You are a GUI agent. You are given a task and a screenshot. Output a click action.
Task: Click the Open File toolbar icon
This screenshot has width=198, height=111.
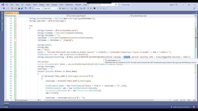tap(16, 8)
